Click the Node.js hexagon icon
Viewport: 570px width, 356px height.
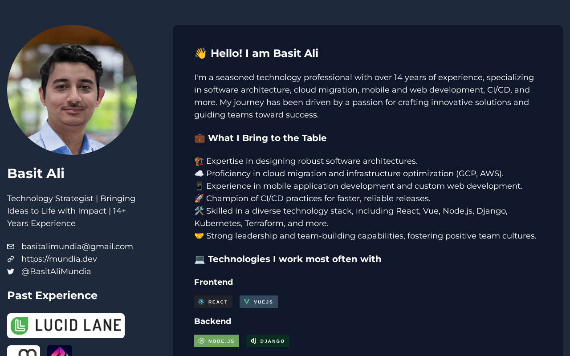[201, 341]
